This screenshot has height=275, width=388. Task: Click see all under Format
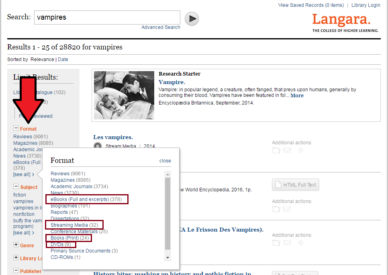(x=24, y=174)
